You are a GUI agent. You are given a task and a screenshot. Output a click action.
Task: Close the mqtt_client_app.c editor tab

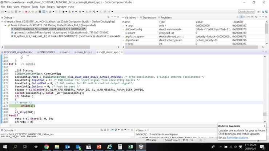pyautogui.click(x=122, y=52)
